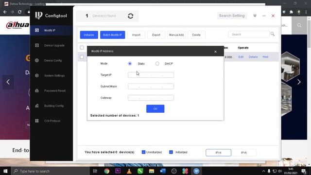Open Premiere Pro from the taskbar

click(118, 171)
